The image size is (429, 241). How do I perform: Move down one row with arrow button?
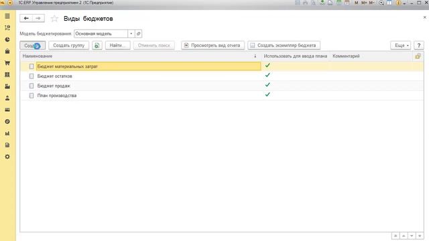pyautogui.click(x=412, y=236)
